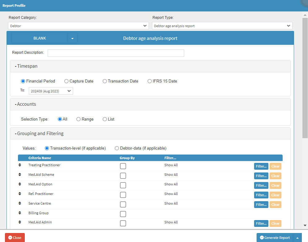The width and height of the screenshot is (308, 242).
Task: Click the sort arrows beside Treating Practitioner
Action: 20,165
